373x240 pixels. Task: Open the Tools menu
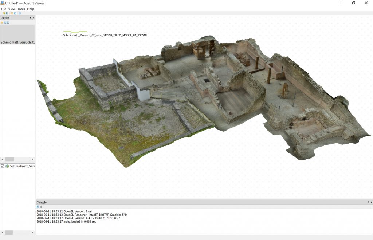tap(21, 9)
